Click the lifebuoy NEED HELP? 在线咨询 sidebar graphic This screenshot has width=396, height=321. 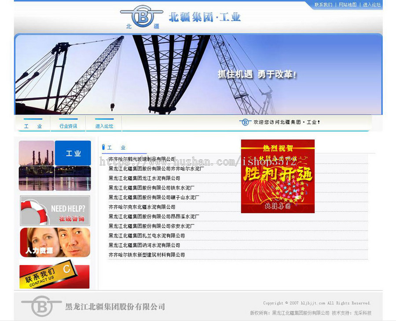click(x=54, y=211)
